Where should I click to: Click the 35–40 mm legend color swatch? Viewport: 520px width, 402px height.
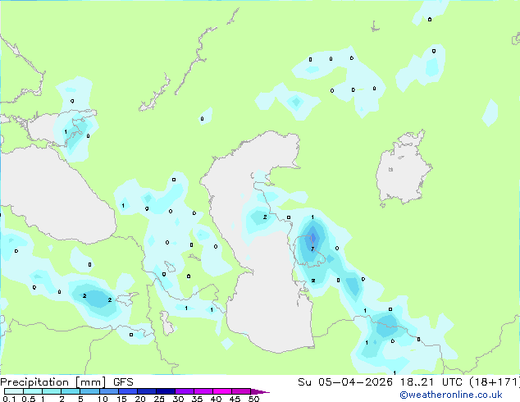pyautogui.click(x=203, y=391)
